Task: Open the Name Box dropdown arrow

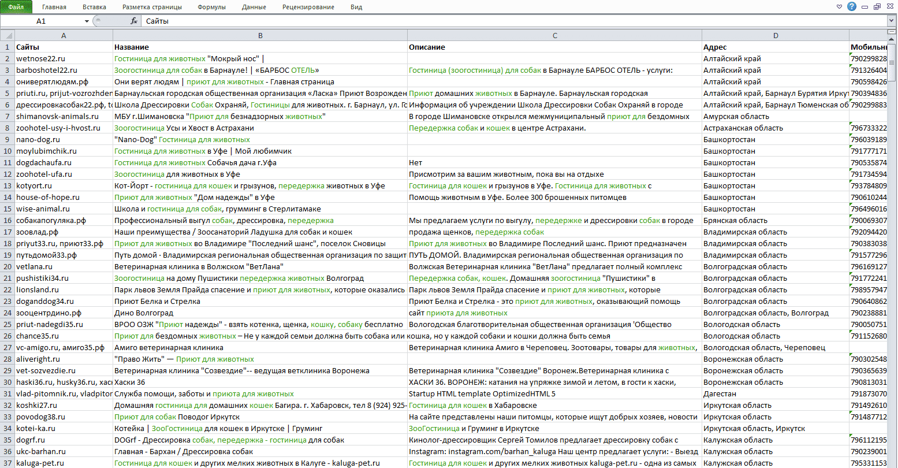Action: pos(87,21)
